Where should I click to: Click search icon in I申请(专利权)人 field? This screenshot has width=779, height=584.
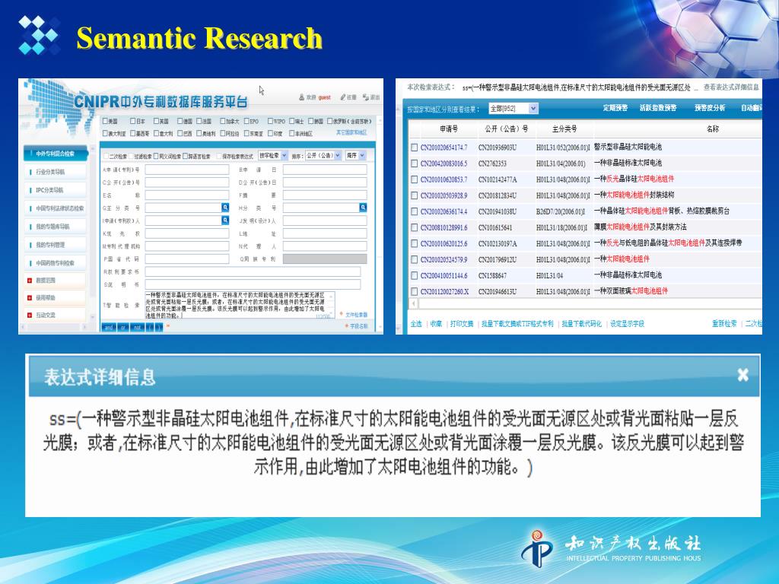(x=225, y=220)
